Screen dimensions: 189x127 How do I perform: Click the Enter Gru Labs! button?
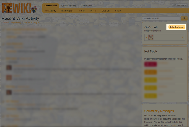(177, 27)
